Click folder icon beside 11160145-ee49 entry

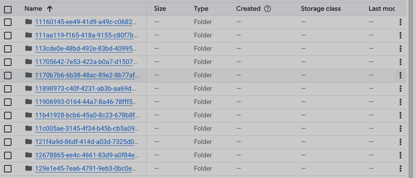[x=29, y=22]
